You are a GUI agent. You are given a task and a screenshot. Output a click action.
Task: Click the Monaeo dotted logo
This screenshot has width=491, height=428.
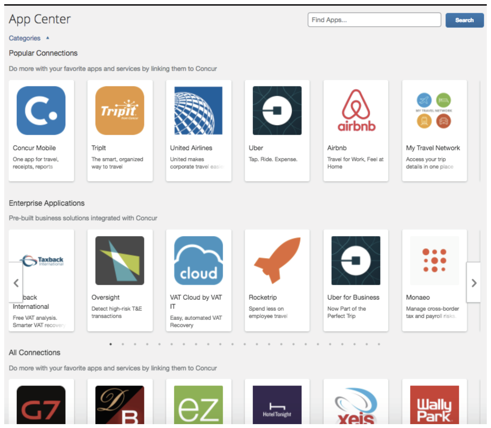coord(435,261)
